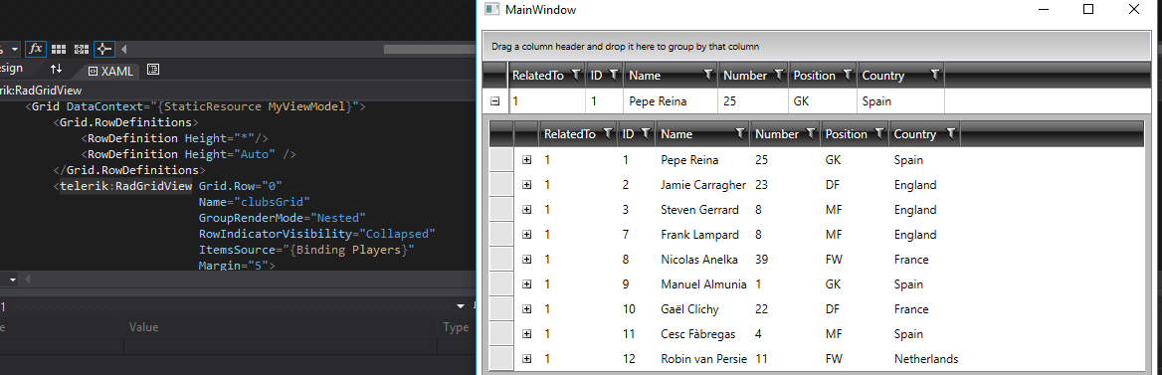Click the empty Value cell in watch window

281,345
